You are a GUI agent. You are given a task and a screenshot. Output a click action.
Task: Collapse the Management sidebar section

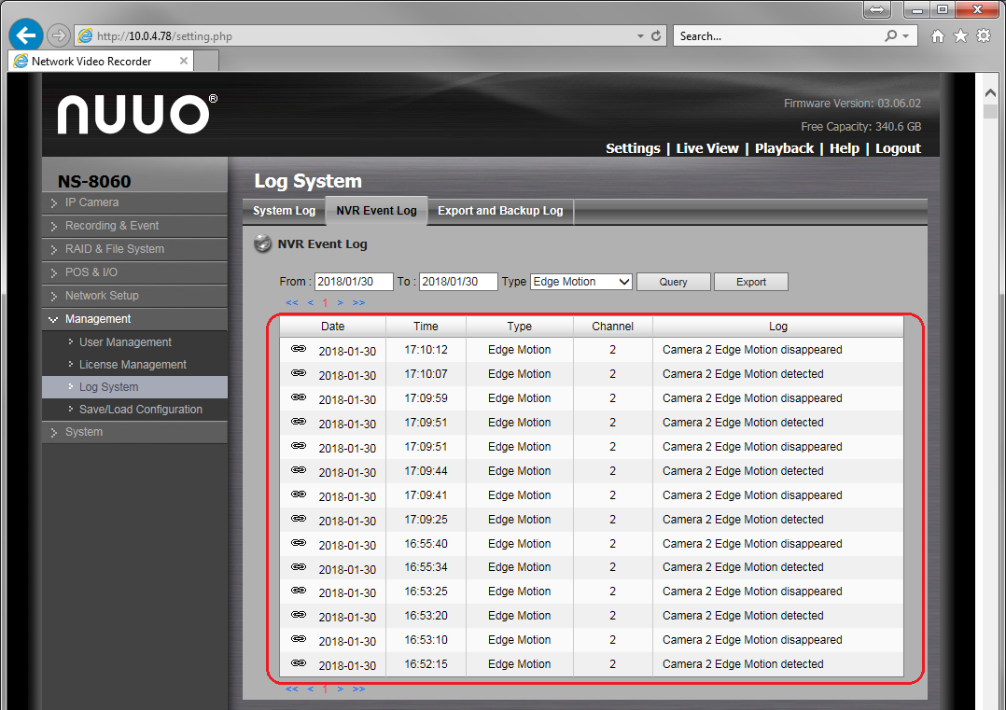[97, 319]
